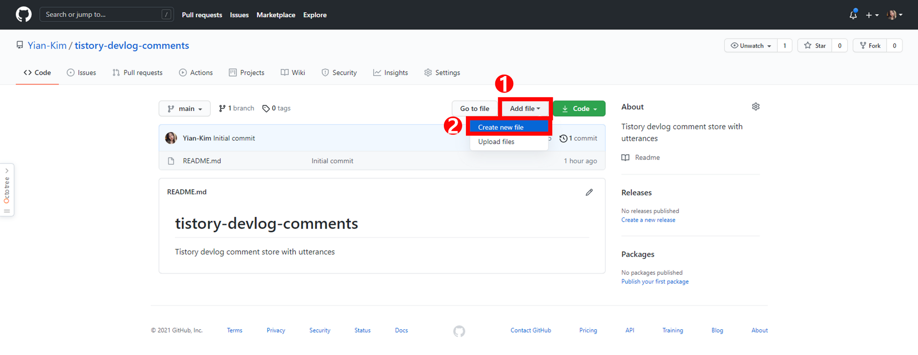Switch to the Projects tab
This screenshot has height=355, width=918.
(246, 72)
